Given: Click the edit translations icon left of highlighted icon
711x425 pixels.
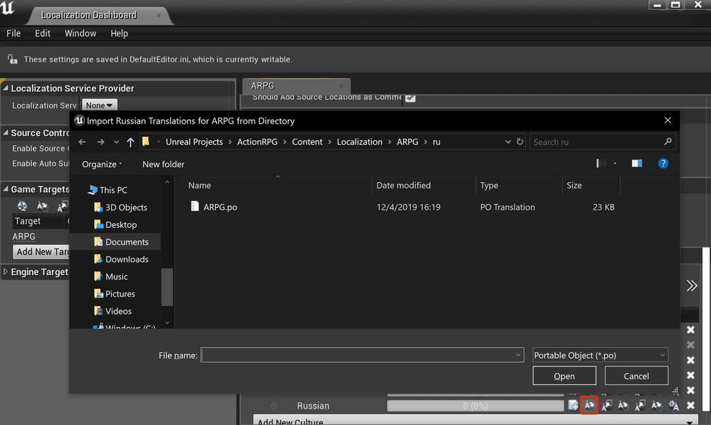Looking at the screenshot, I should tap(573, 406).
